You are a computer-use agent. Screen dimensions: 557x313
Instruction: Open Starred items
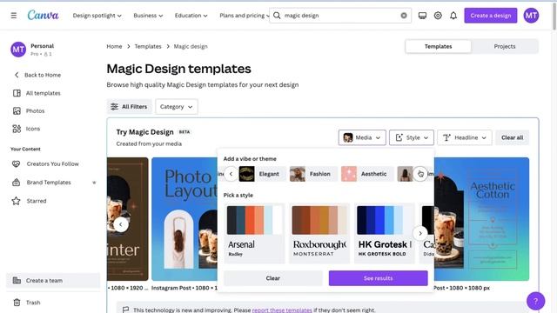pos(29,201)
